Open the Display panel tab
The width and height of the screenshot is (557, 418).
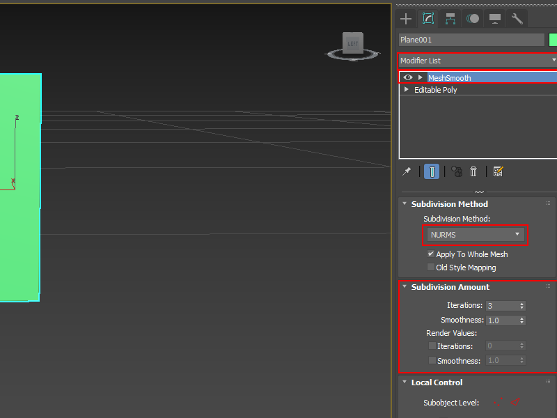coord(495,19)
